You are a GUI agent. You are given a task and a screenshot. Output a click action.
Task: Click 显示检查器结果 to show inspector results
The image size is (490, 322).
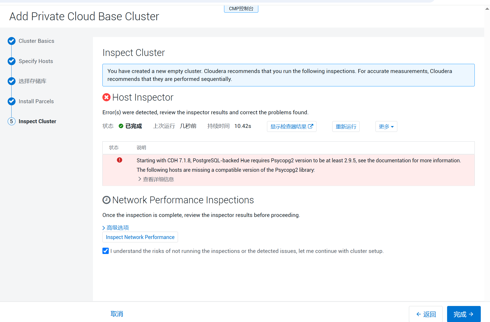(291, 127)
